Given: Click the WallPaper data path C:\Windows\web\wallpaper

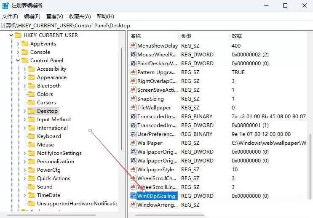Looking at the screenshot, I should [x=269, y=143].
